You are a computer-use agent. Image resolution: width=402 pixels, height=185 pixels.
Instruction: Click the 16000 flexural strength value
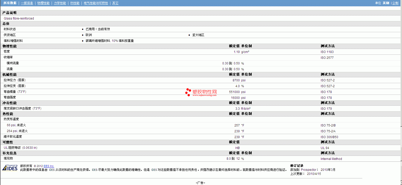coord(235,98)
